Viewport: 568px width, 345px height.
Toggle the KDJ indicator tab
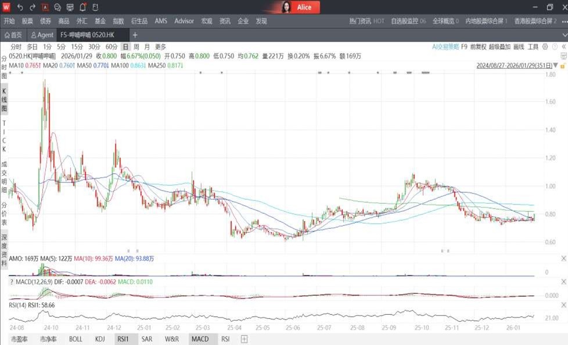click(x=100, y=339)
